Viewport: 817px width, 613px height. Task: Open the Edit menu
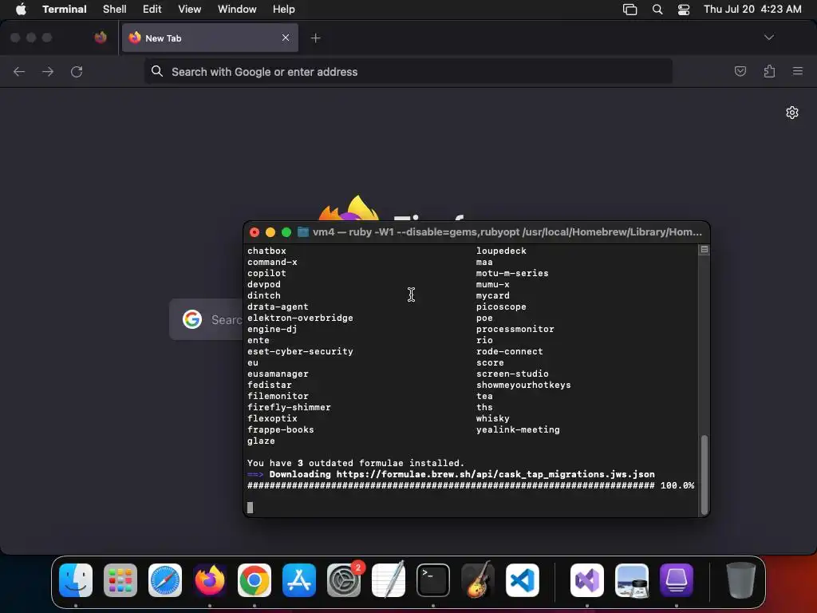[152, 10]
